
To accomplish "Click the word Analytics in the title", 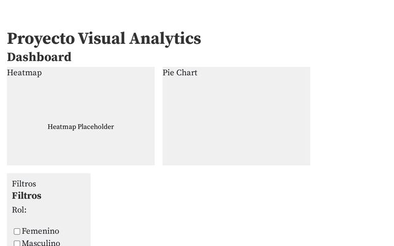I will (x=165, y=39).
